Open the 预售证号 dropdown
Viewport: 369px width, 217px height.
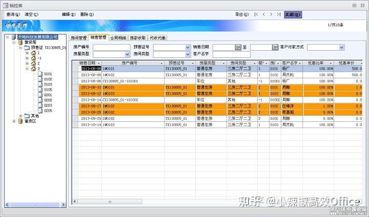(x=188, y=47)
